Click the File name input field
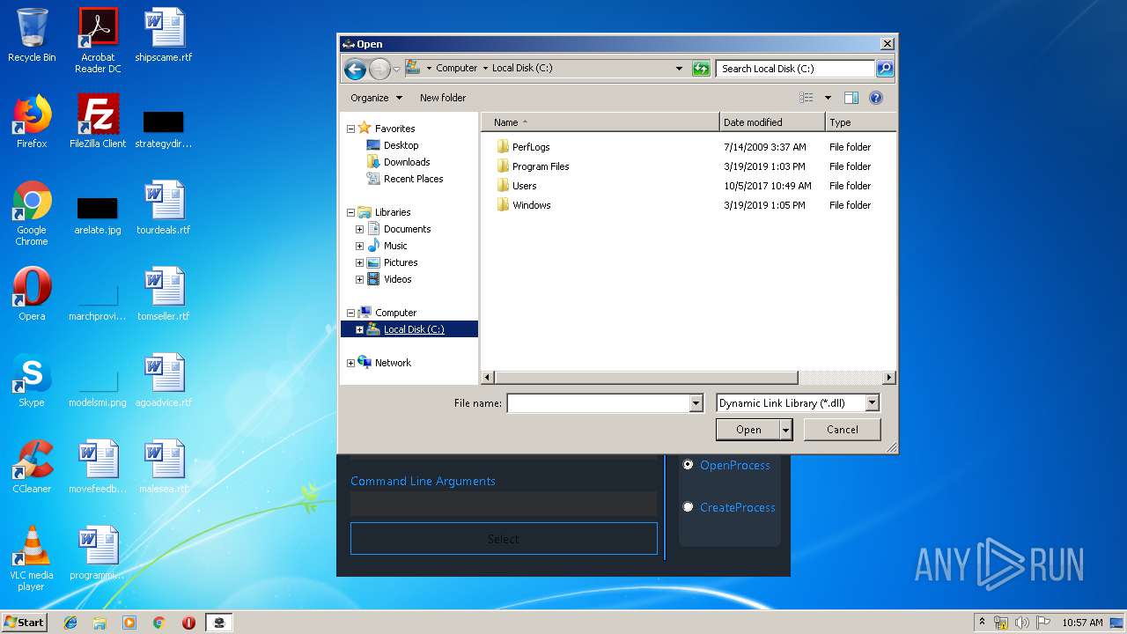 click(599, 403)
